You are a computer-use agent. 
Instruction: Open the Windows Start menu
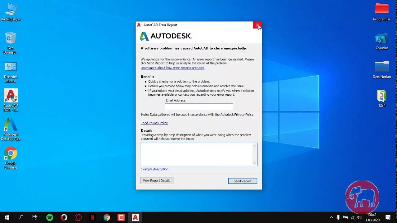(x=7, y=217)
